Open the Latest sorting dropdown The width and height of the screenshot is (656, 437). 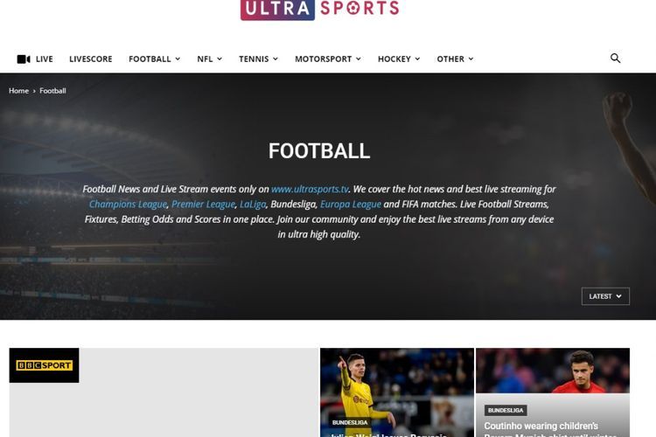pyautogui.click(x=605, y=296)
